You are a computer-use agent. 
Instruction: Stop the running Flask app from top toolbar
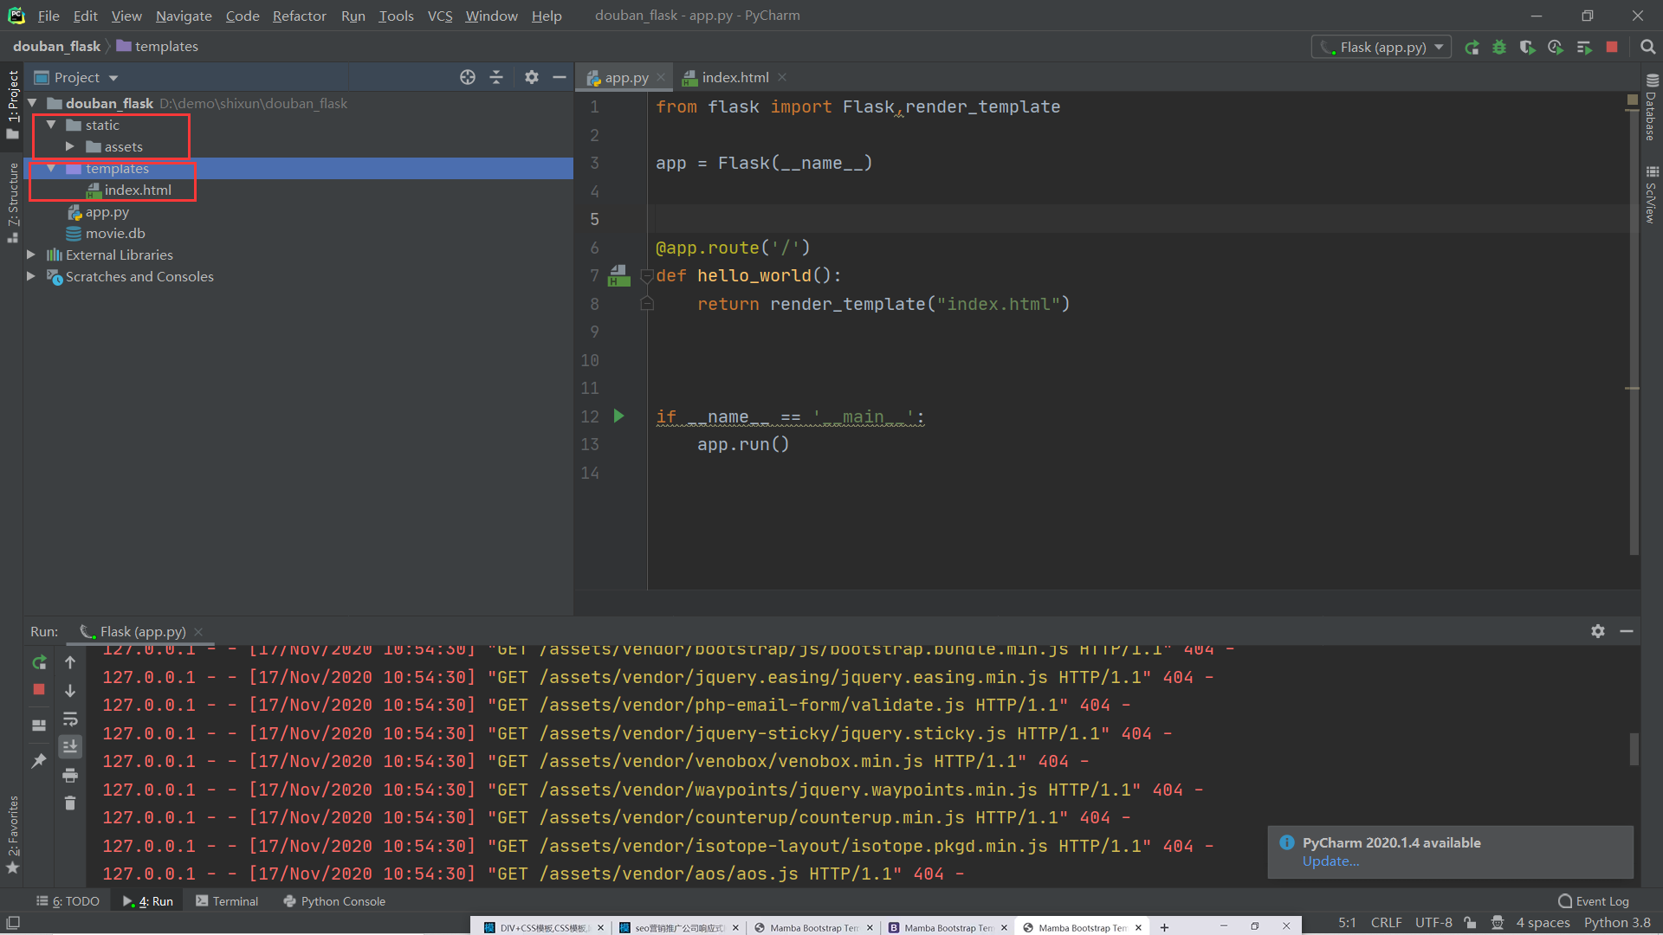tap(1612, 48)
